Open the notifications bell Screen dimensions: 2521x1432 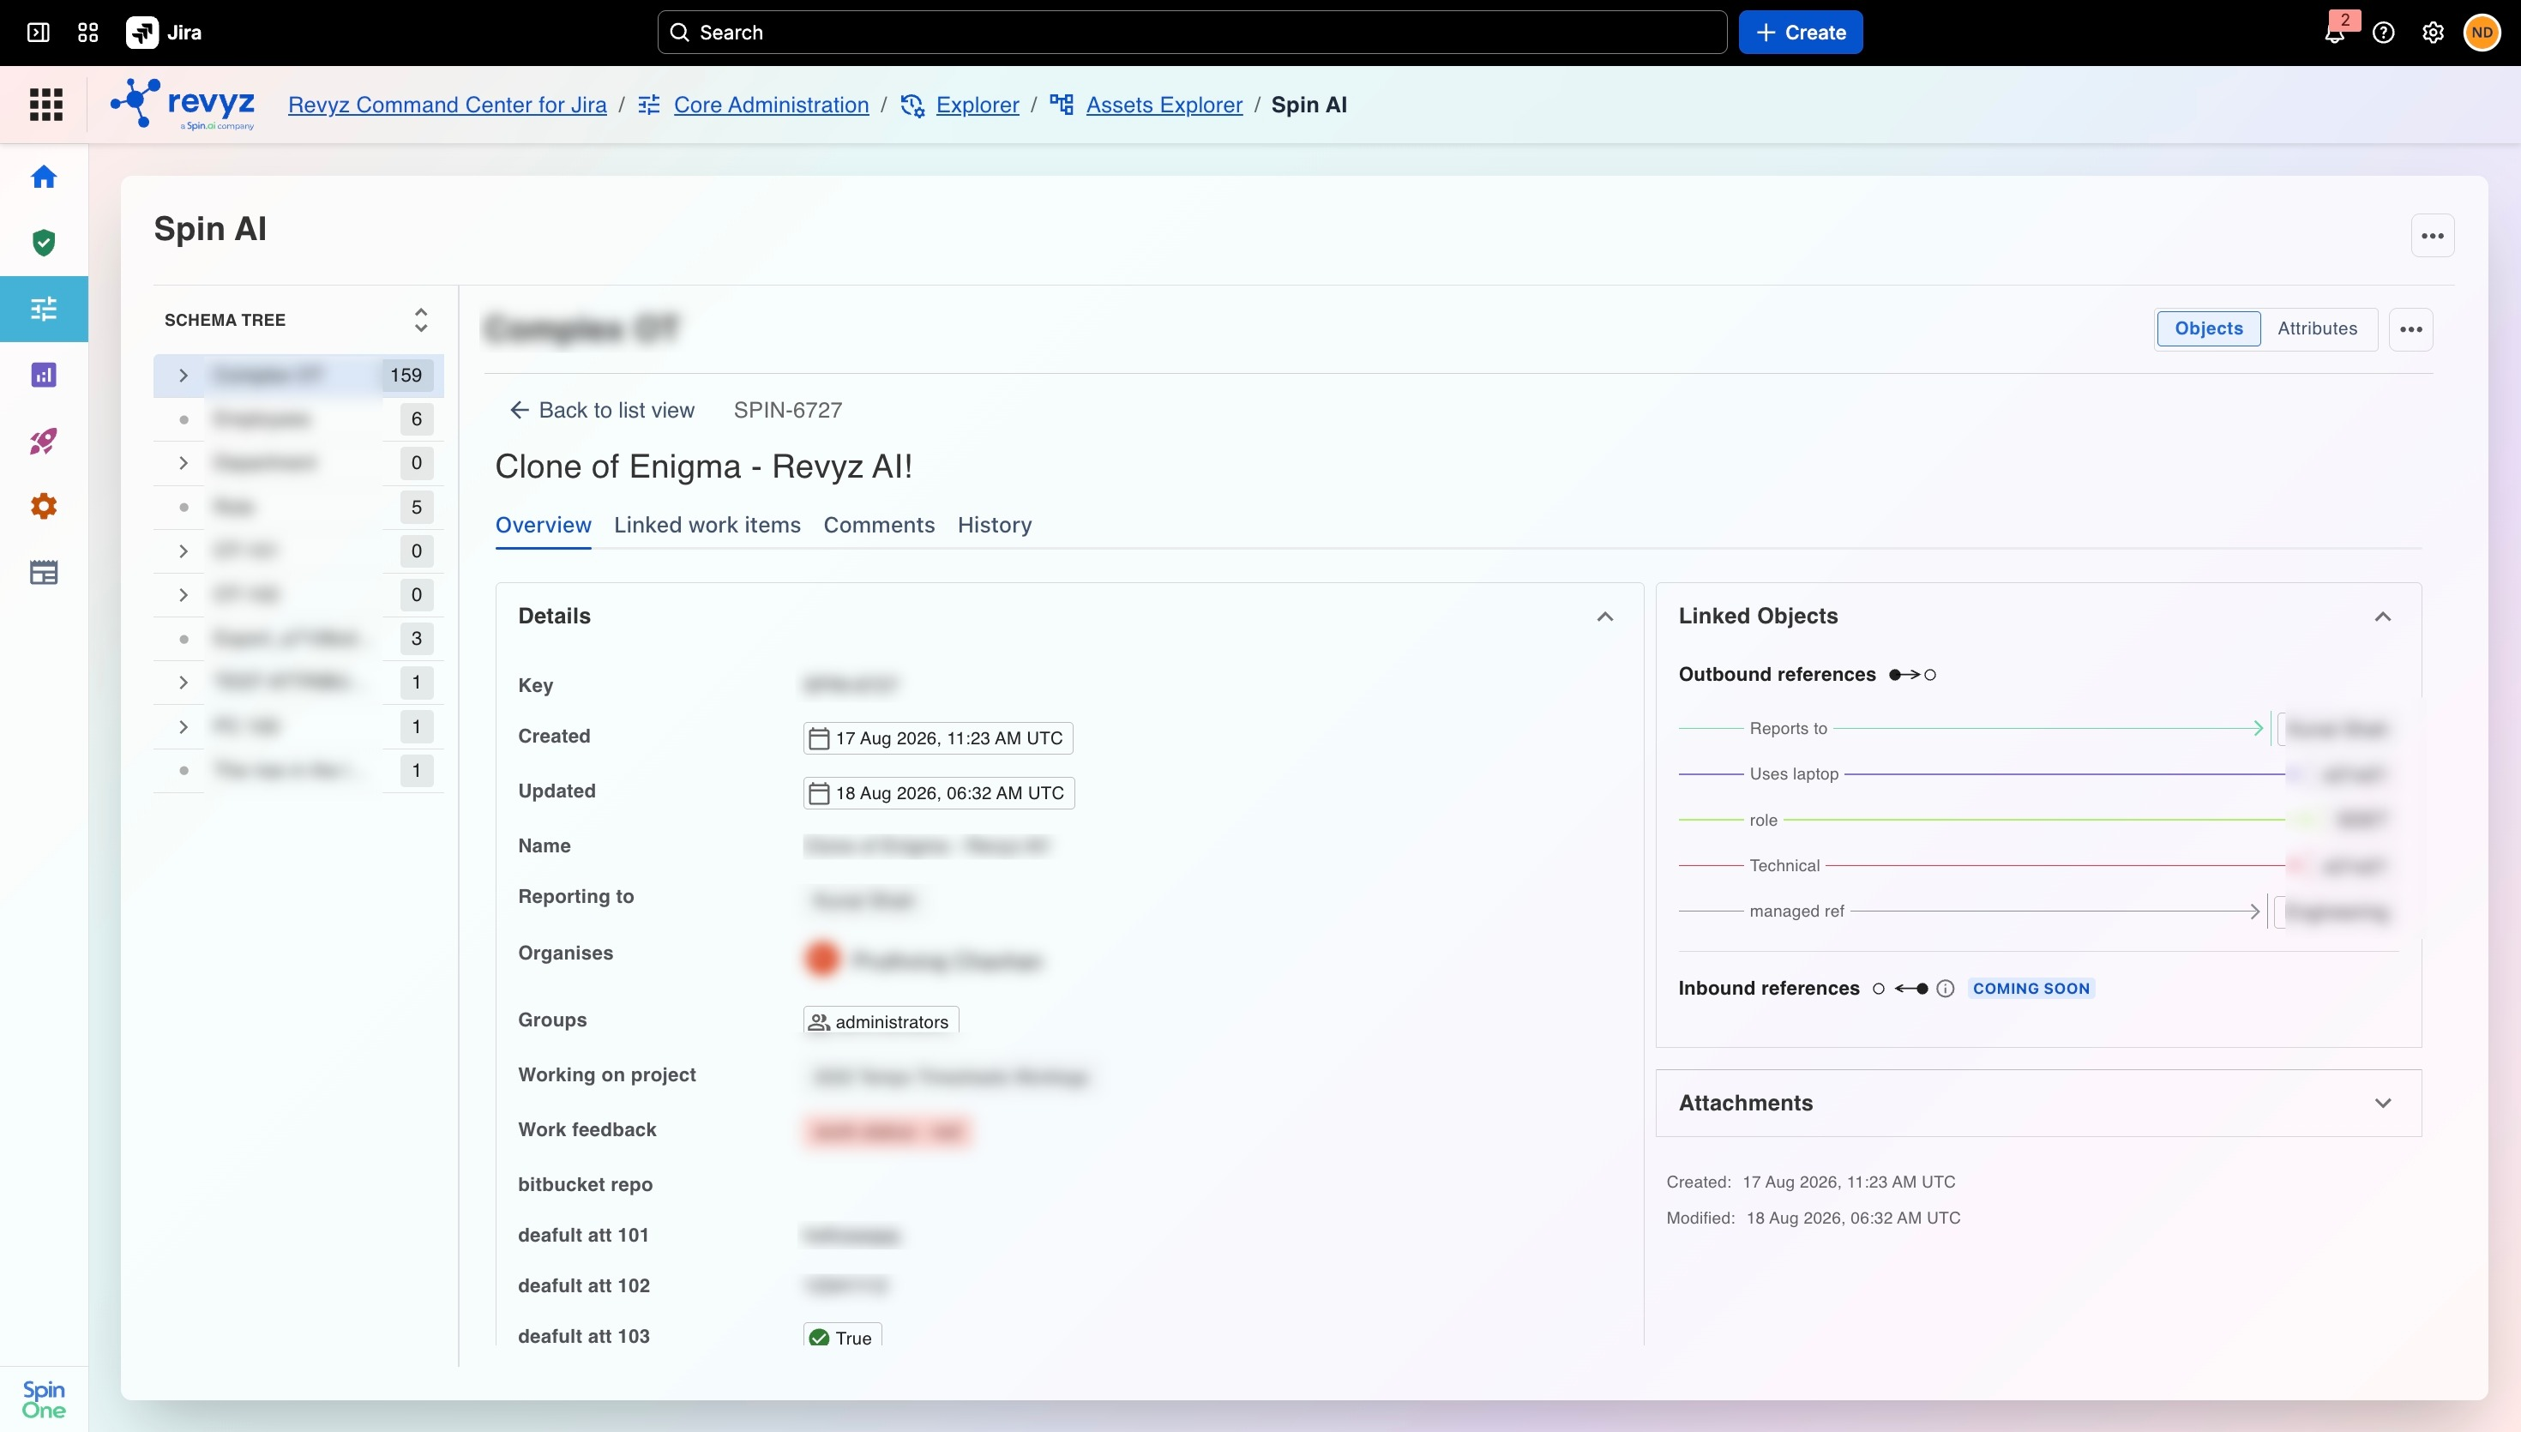tap(2334, 33)
